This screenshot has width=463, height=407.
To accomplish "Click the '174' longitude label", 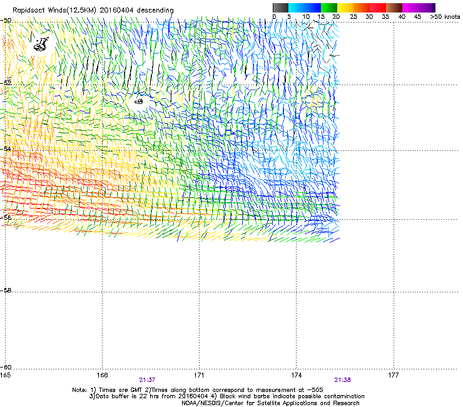I will [296, 375].
